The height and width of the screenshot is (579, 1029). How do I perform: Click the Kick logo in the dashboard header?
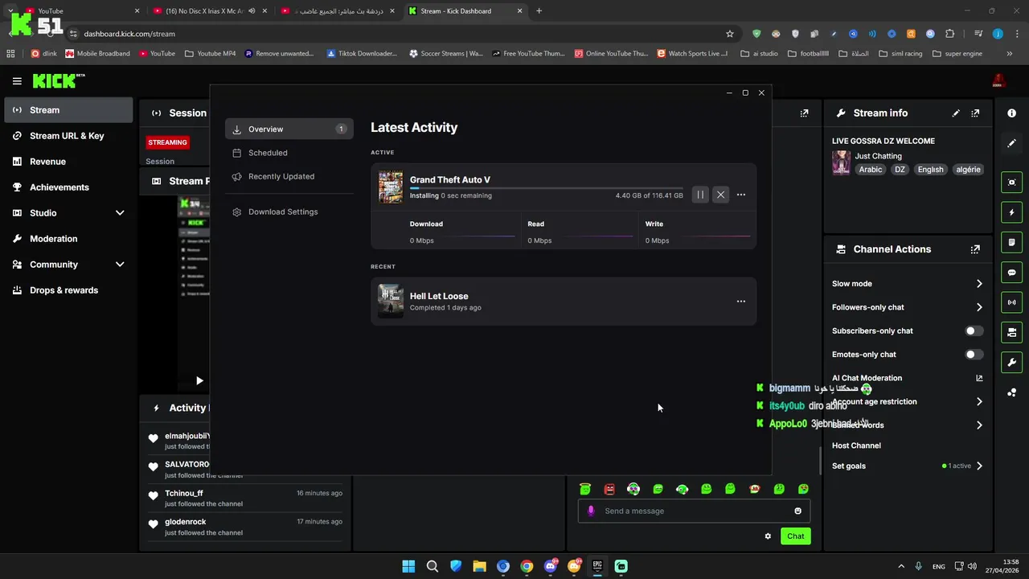58,80
